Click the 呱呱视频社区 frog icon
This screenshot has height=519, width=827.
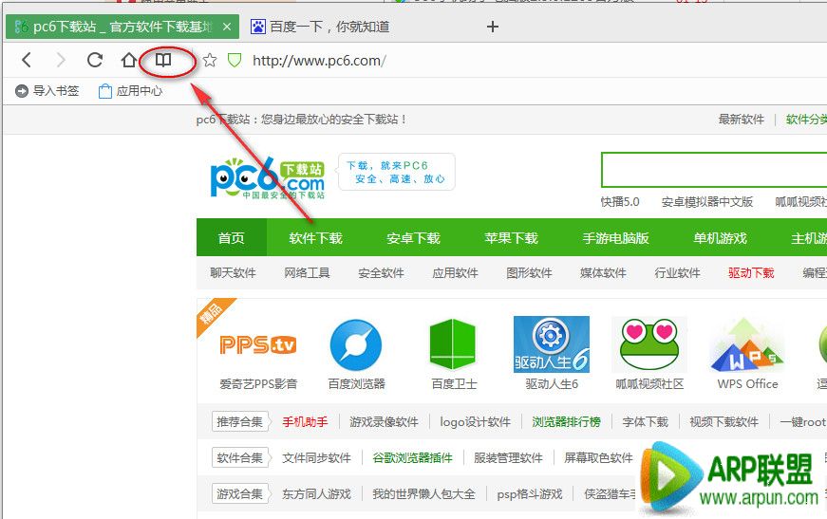(x=649, y=344)
